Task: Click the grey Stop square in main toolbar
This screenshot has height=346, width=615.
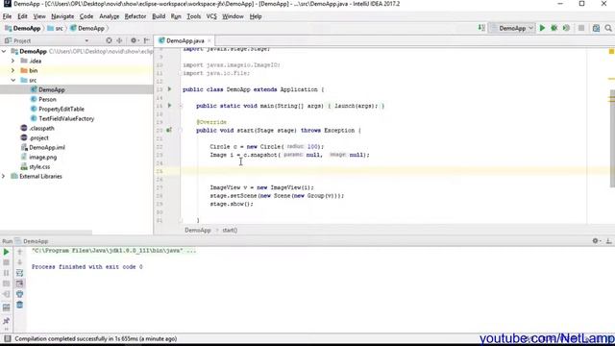Action: pos(581,28)
